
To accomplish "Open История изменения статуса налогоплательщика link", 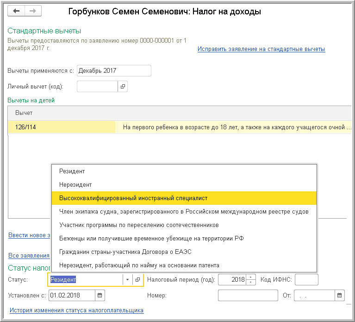I will click(x=76, y=310).
